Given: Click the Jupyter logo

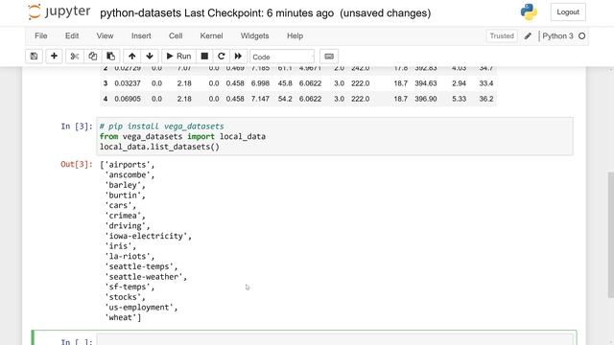Looking at the screenshot, I should 59,12.
